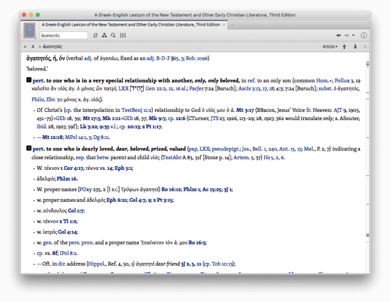Click the vertical scrollbar of the article
The height and width of the screenshot is (302, 390).
(367, 157)
